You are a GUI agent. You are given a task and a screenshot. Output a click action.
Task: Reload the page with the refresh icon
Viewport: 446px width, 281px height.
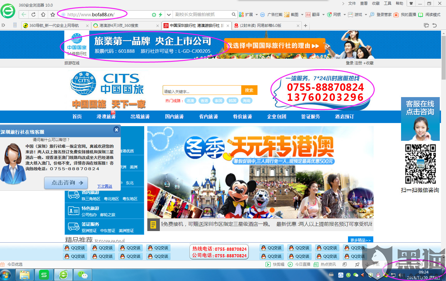point(33,15)
